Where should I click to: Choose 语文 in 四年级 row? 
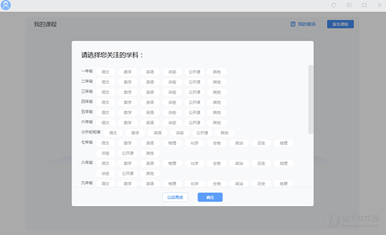106,103
